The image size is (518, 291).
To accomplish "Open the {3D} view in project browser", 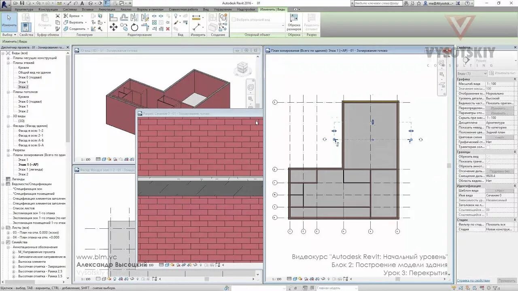I will pos(21,121).
